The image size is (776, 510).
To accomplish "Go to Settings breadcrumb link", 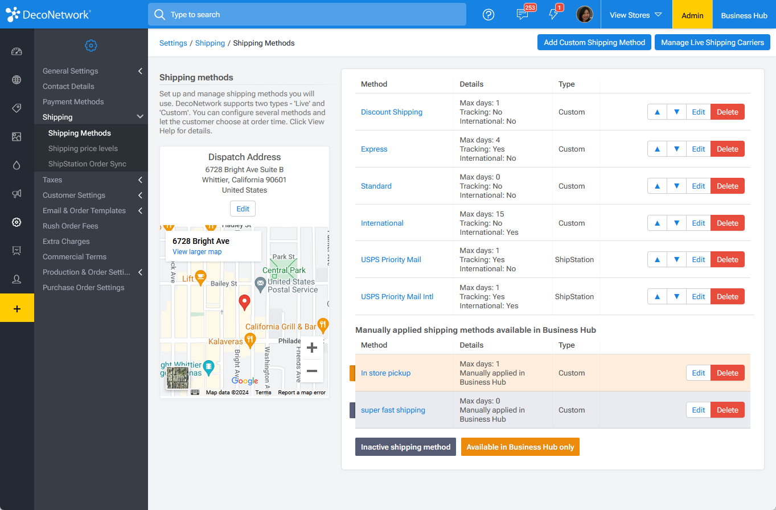I will [173, 43].
